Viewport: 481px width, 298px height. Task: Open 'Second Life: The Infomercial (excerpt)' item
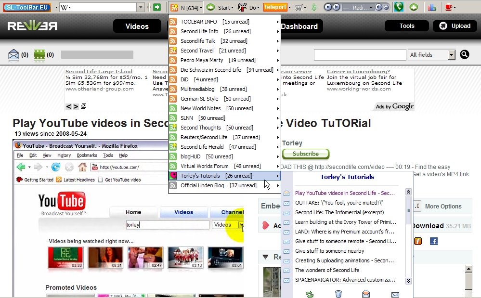(x=339, y=212)
